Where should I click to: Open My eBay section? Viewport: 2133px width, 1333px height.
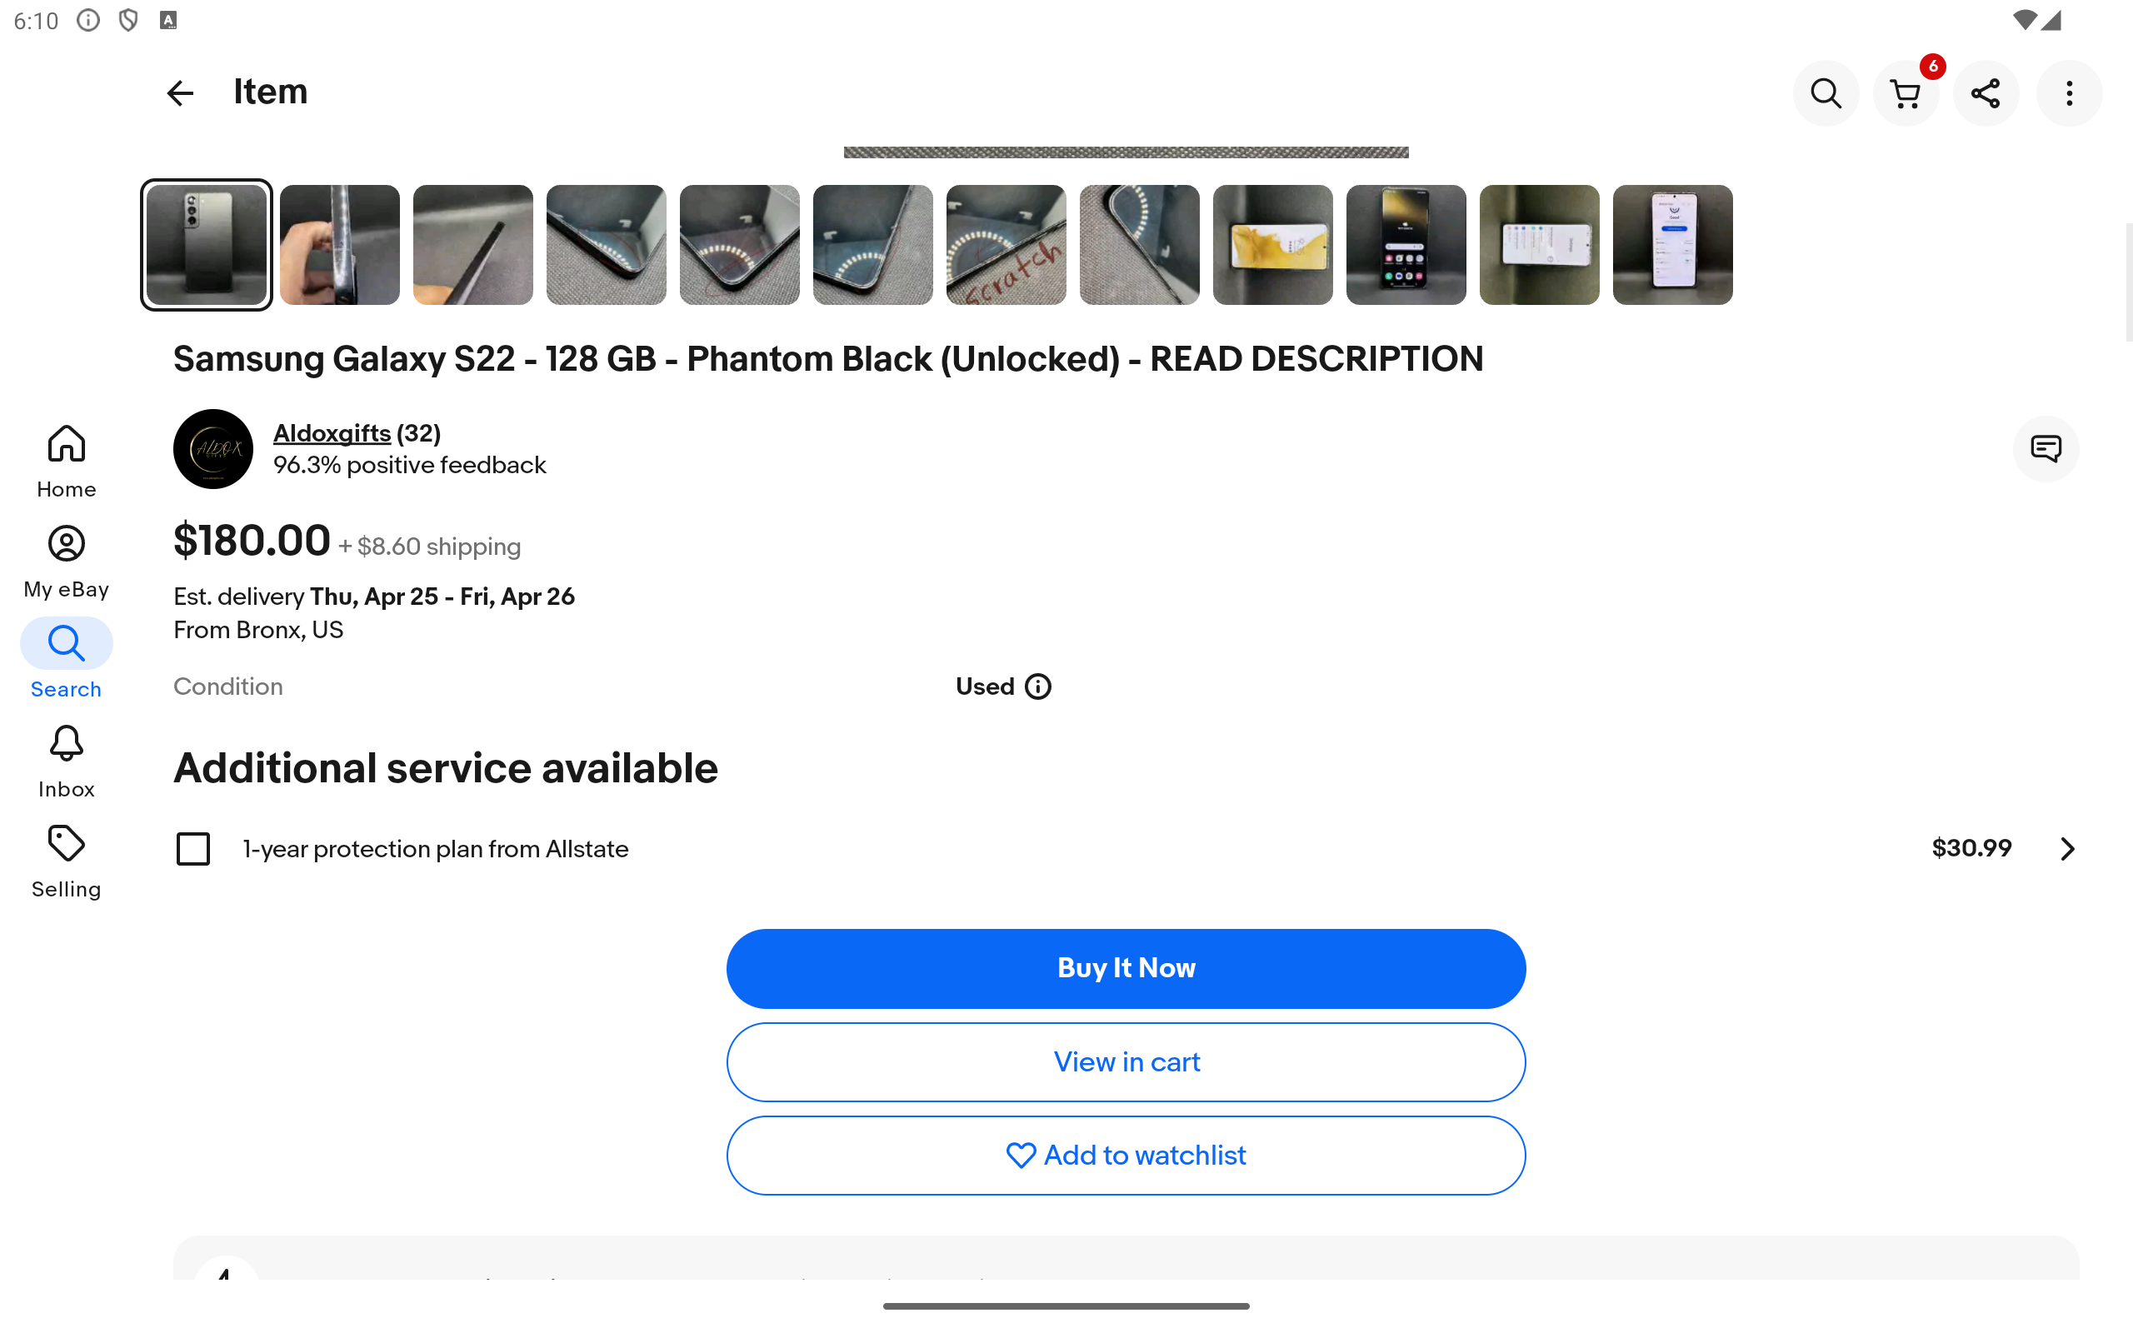point(66,562)
